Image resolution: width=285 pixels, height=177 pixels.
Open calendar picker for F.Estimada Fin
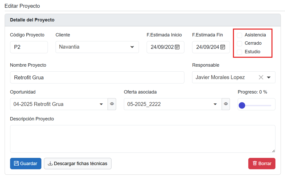[223, 47]
